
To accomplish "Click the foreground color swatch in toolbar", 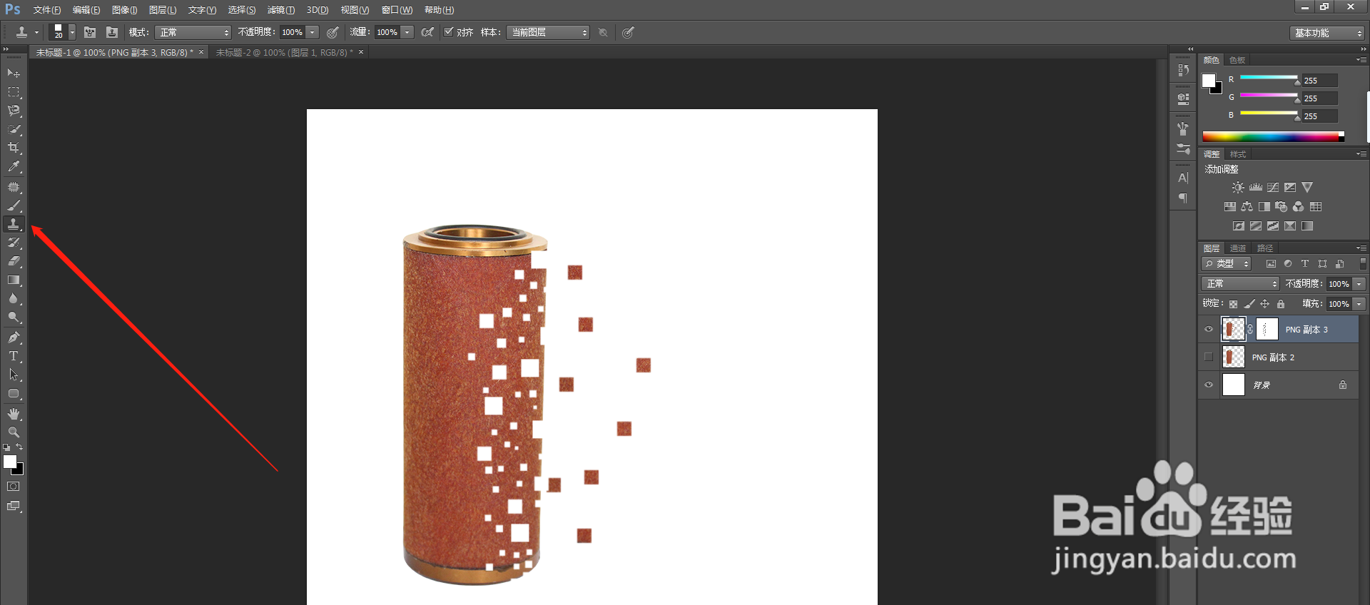I will [x=9, y=461].
